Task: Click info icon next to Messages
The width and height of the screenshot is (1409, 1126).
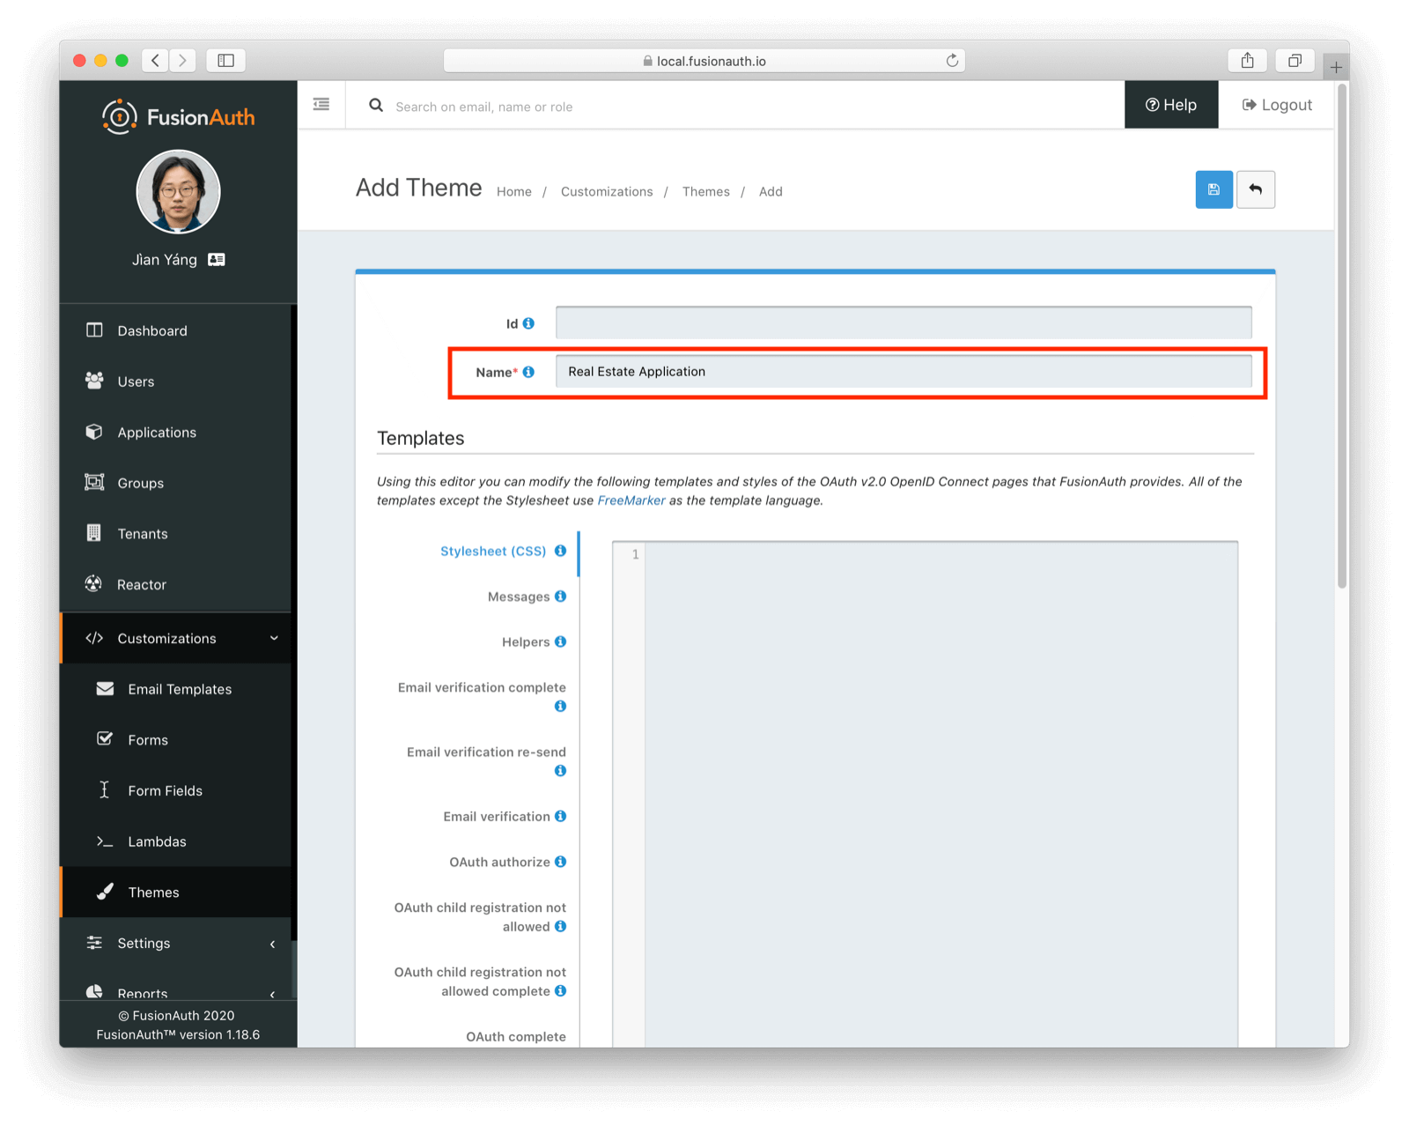Action: point(560,596)
